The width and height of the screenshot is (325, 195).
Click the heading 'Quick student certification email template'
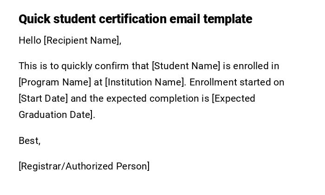click(135, 19)
